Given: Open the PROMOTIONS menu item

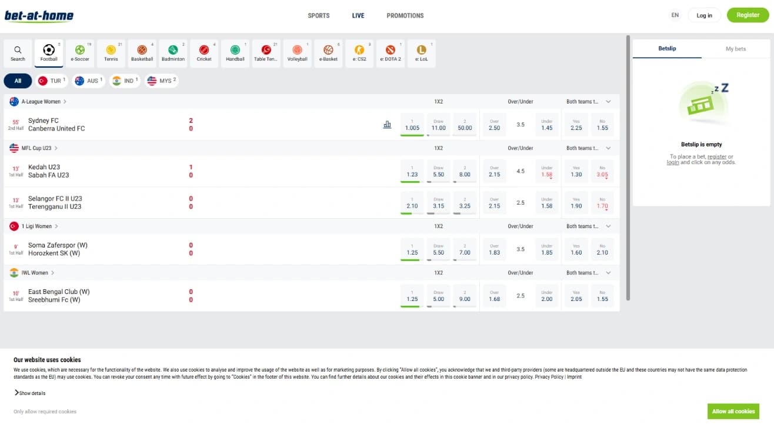Looking at the screenshot, I should click(x=405, y=16).
